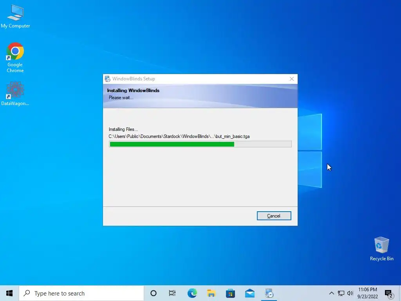Click the but_min_basic.tga file path text
401x301 pixels.
179,136
